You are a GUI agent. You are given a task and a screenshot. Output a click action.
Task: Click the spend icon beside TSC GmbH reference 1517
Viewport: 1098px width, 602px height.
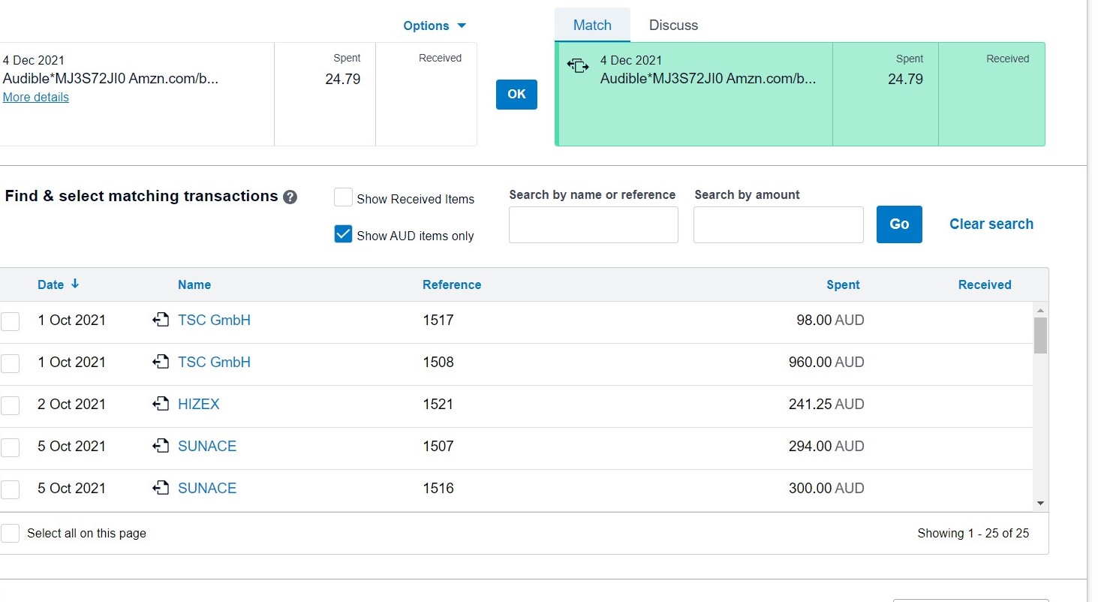[160, 321]
